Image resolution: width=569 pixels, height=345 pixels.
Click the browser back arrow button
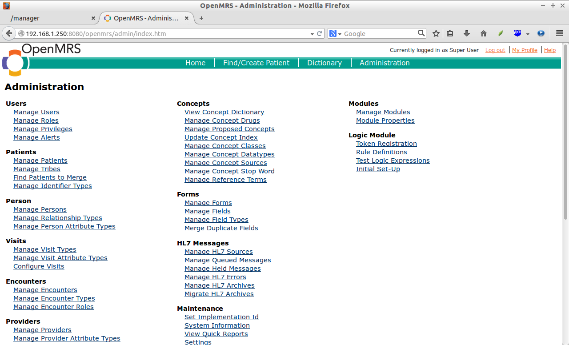point(9,33)
